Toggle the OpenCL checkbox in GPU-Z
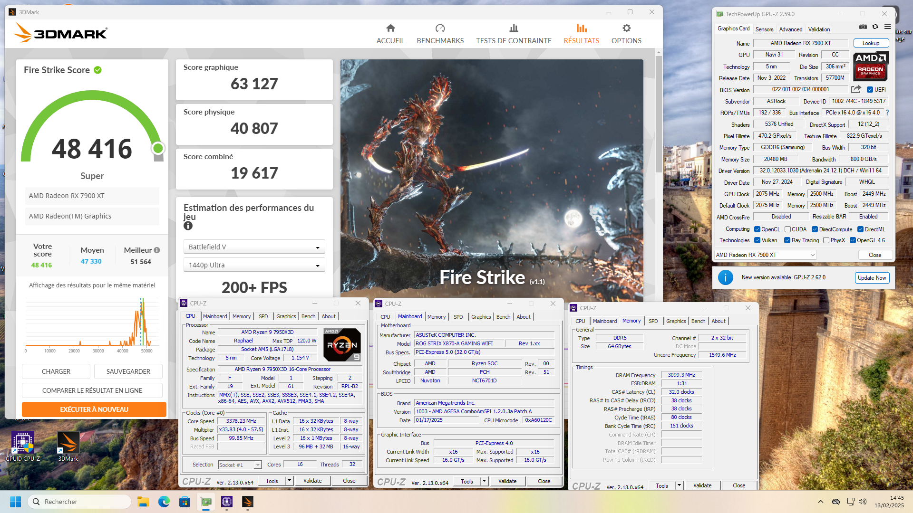 point(757,229)
